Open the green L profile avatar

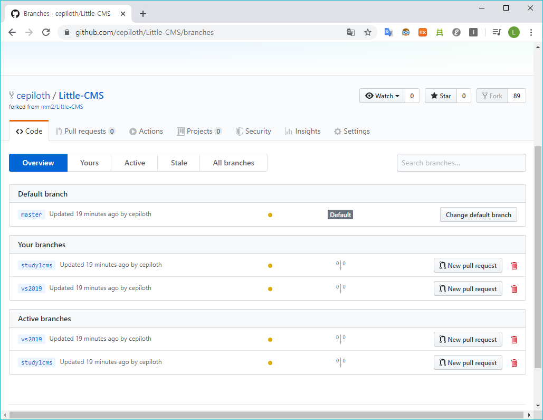514,32
